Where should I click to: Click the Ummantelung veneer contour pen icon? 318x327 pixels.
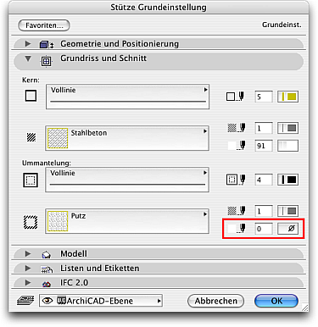(x=236, y=180)
